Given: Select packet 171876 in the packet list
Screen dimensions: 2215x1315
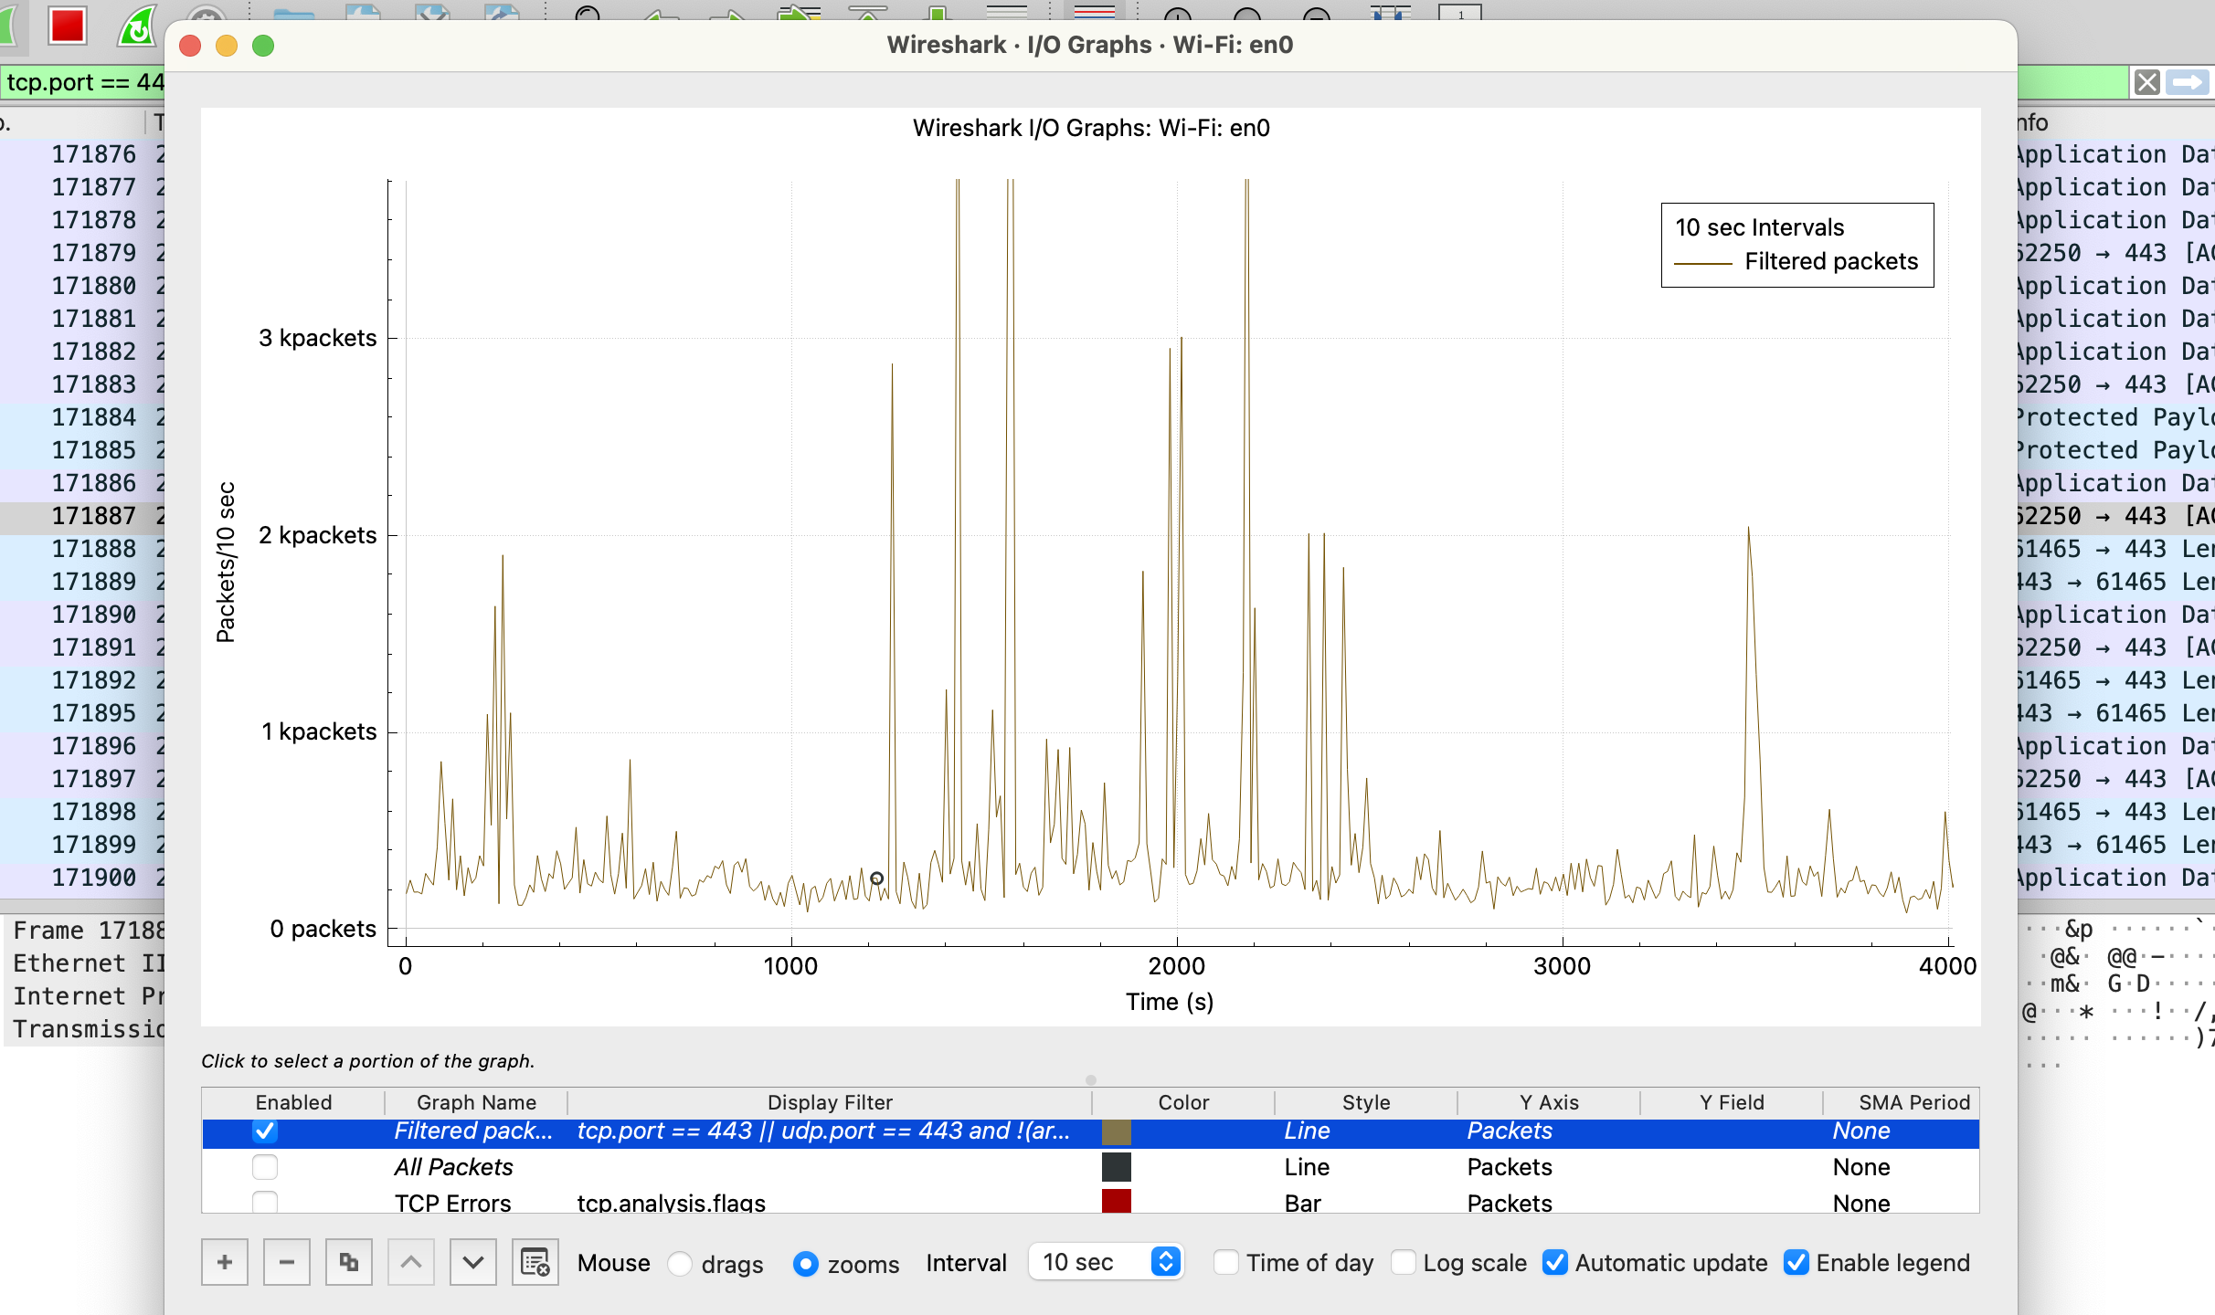Looking at the screenshot, I should (x=82, y=154).
